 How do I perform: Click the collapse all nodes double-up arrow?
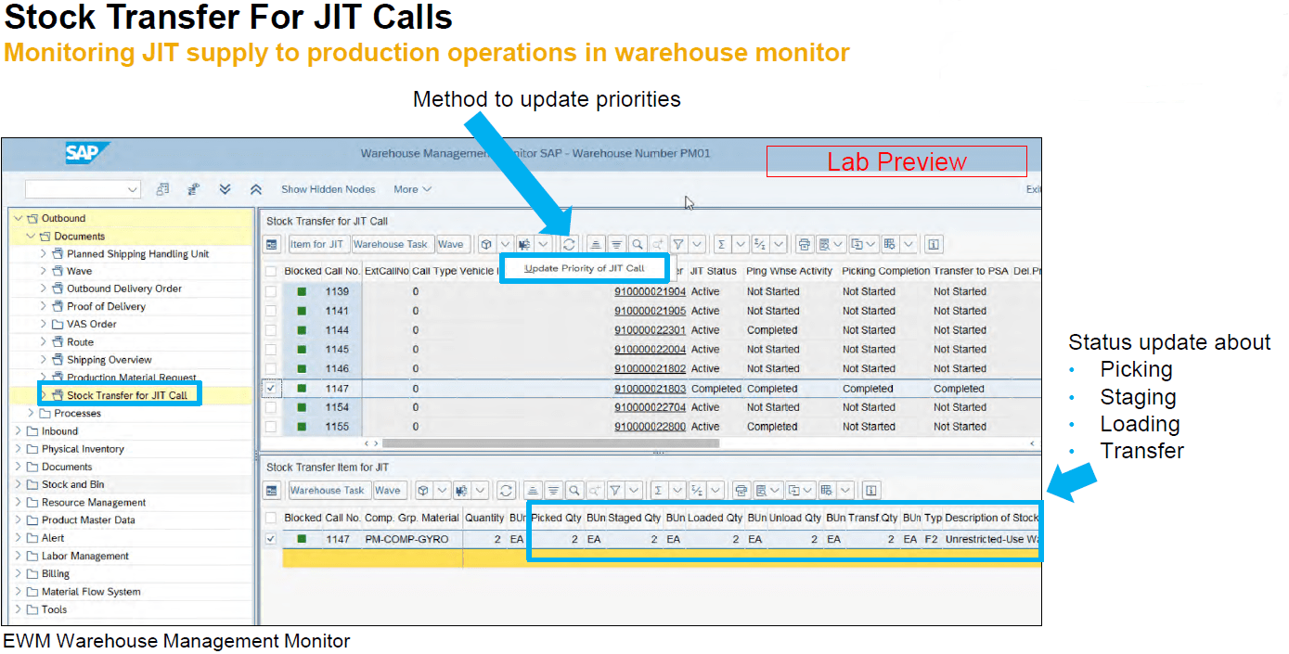point(256,189)
